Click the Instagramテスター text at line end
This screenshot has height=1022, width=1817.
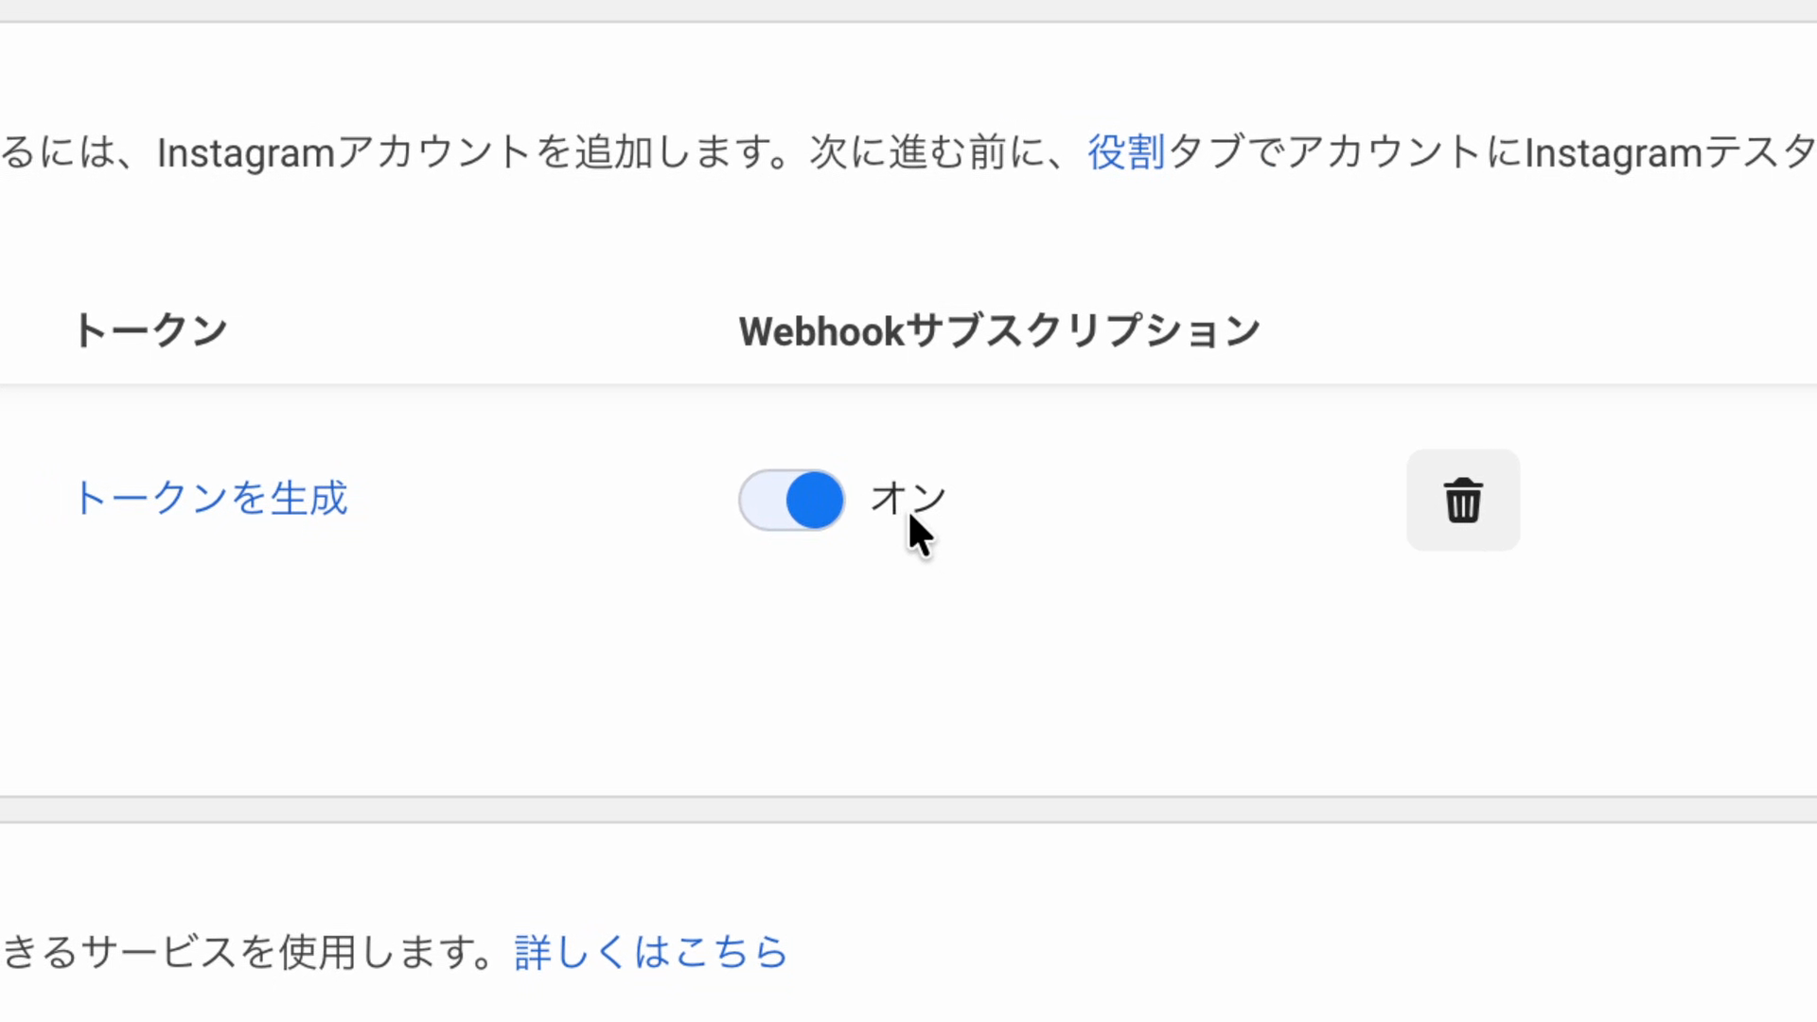click(x=1671, y=152)
